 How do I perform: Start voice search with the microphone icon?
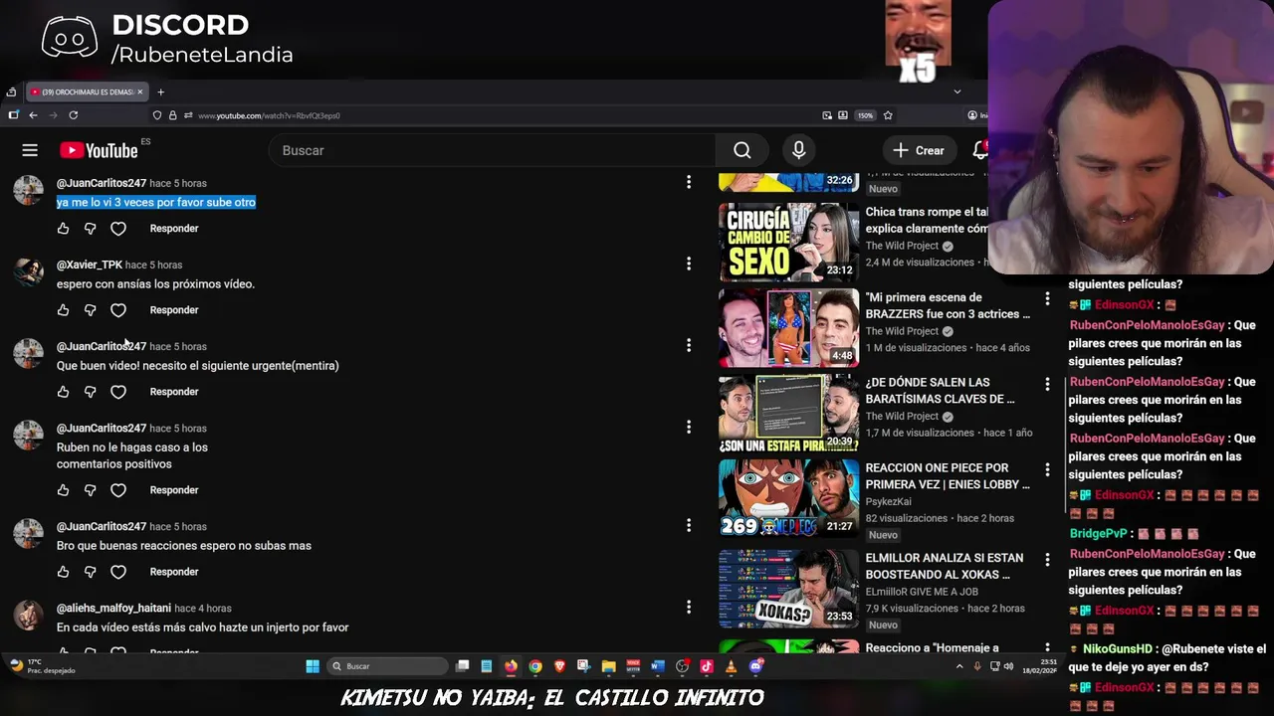798,150
